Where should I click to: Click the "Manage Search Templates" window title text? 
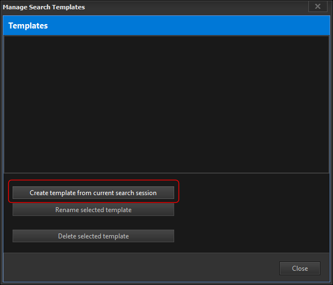[44, 7]
